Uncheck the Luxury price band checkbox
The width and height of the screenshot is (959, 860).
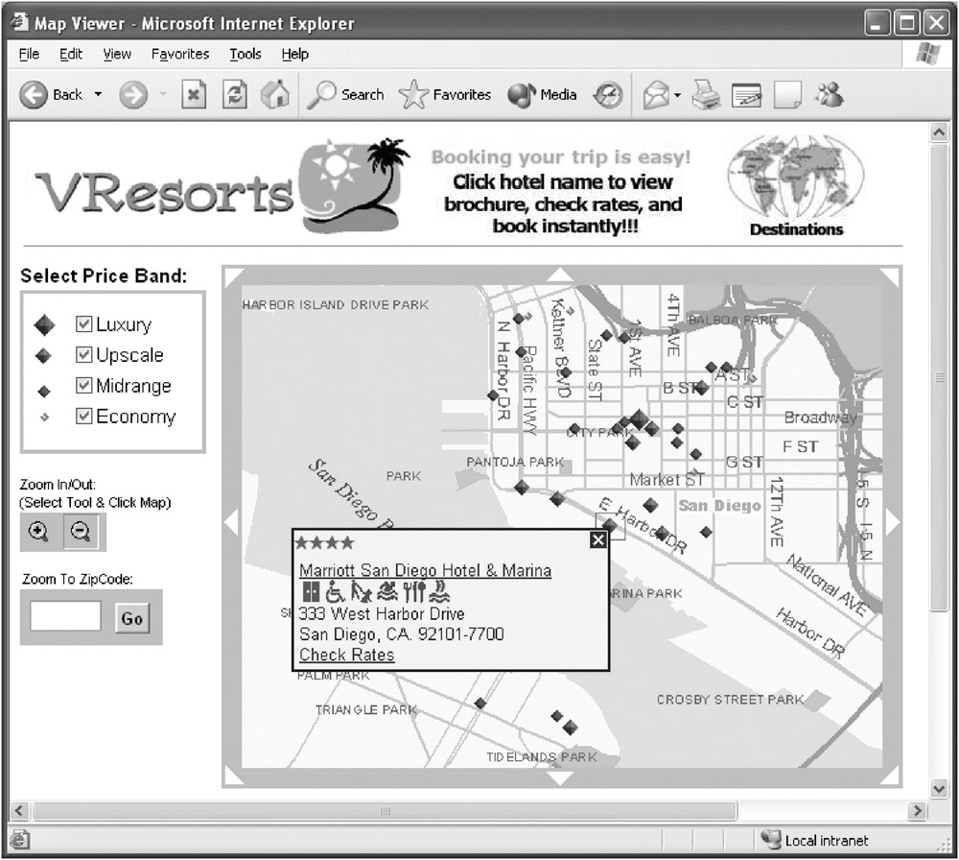pyautogui.click(x=83, y=323)
